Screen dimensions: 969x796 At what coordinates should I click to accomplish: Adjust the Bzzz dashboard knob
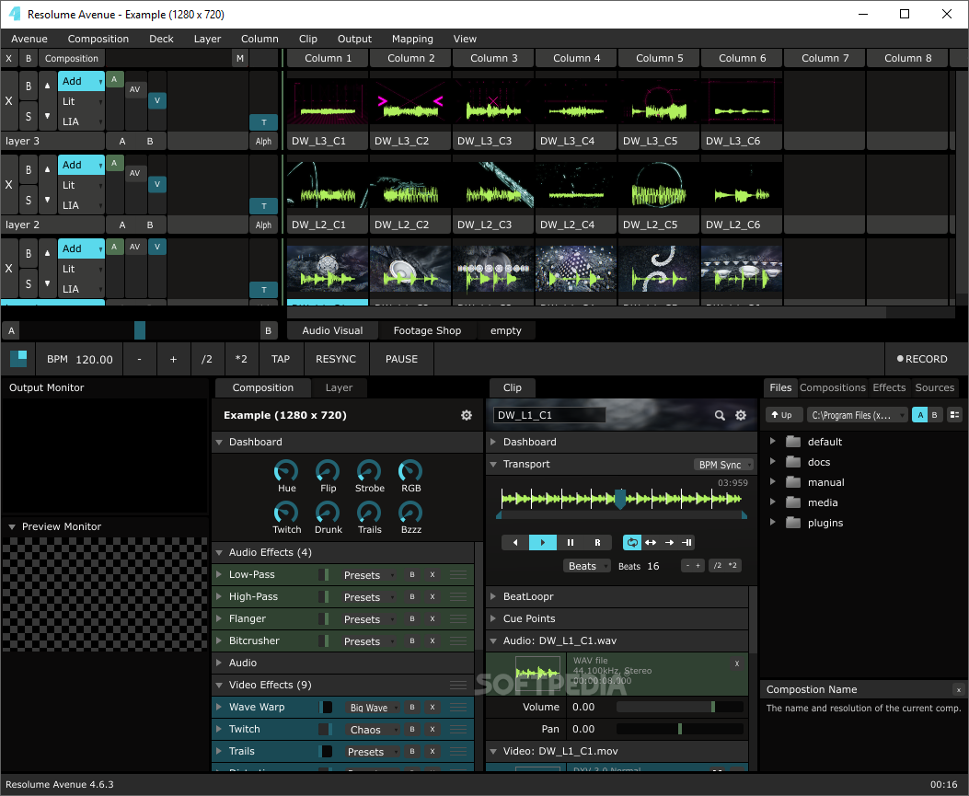click(410, 513)
